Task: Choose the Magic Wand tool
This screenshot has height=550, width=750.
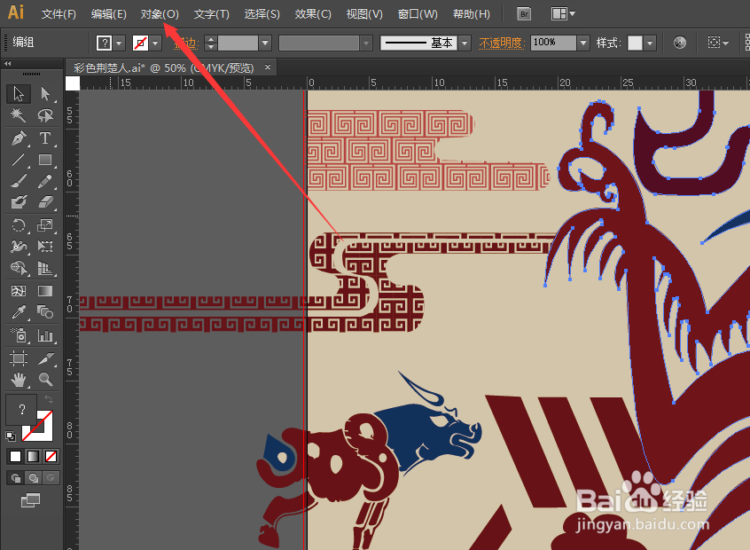Action: [x=19, y=115]
